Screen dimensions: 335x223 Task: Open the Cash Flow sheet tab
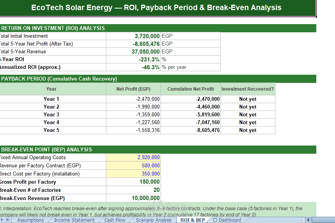115,220
